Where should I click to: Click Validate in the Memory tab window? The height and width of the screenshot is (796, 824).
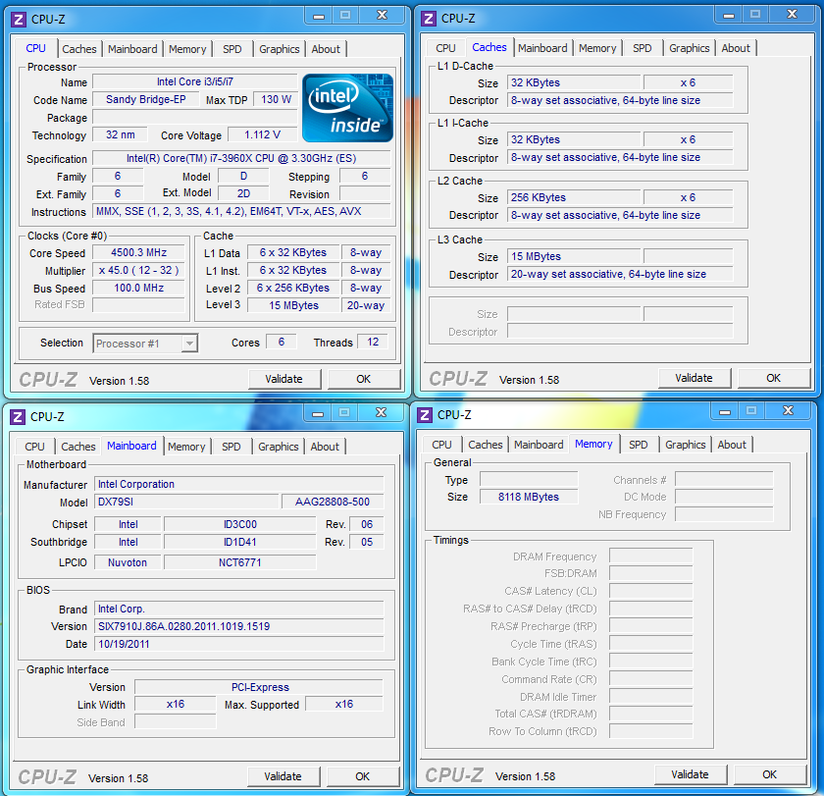tap(690, 774)
